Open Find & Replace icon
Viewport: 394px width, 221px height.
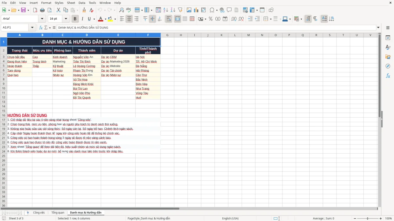point(121,10)
